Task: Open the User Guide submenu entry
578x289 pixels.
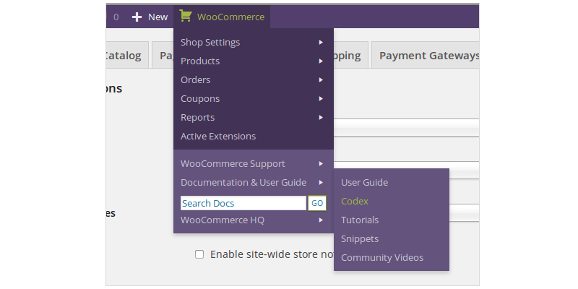Action: tap(364, 183)
